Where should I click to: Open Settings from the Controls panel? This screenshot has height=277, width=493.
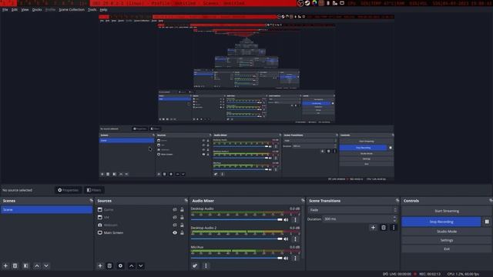[447, 240]
